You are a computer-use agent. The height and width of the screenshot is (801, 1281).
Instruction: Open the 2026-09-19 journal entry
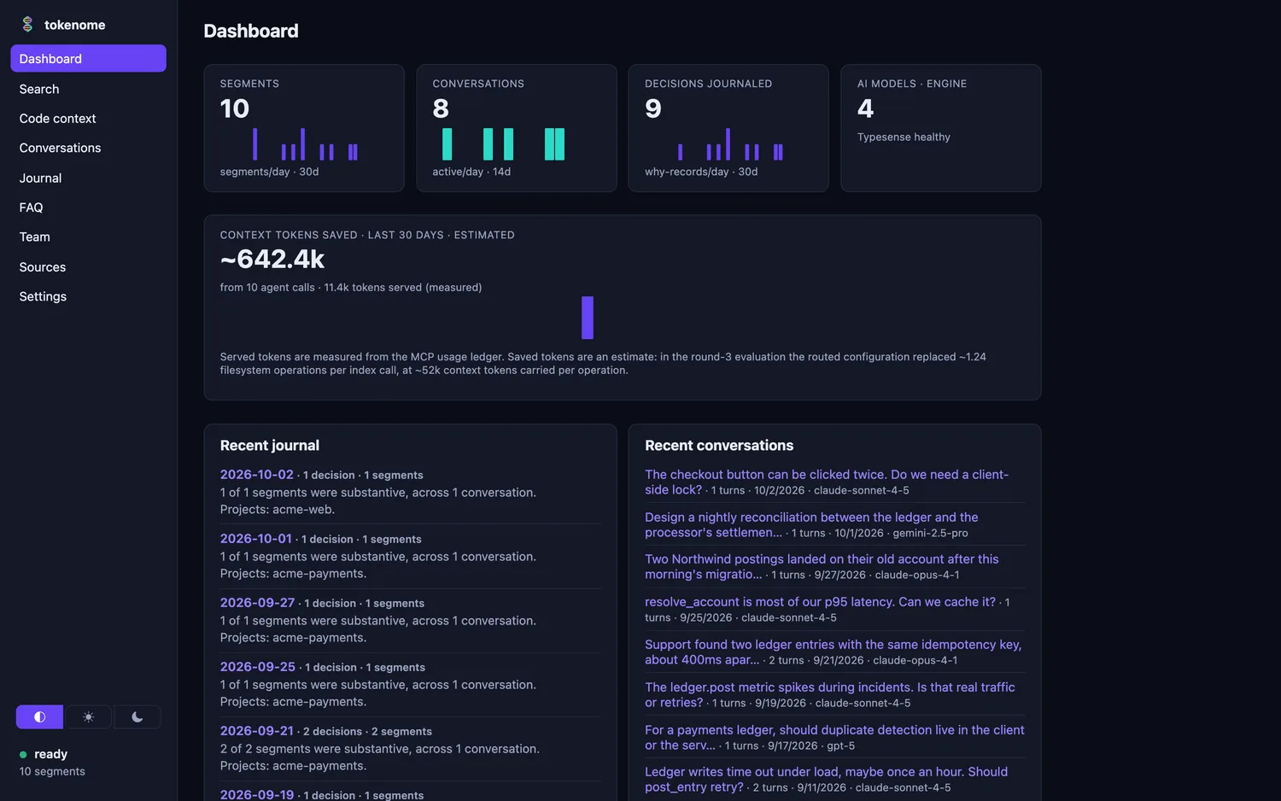point(257,794)
